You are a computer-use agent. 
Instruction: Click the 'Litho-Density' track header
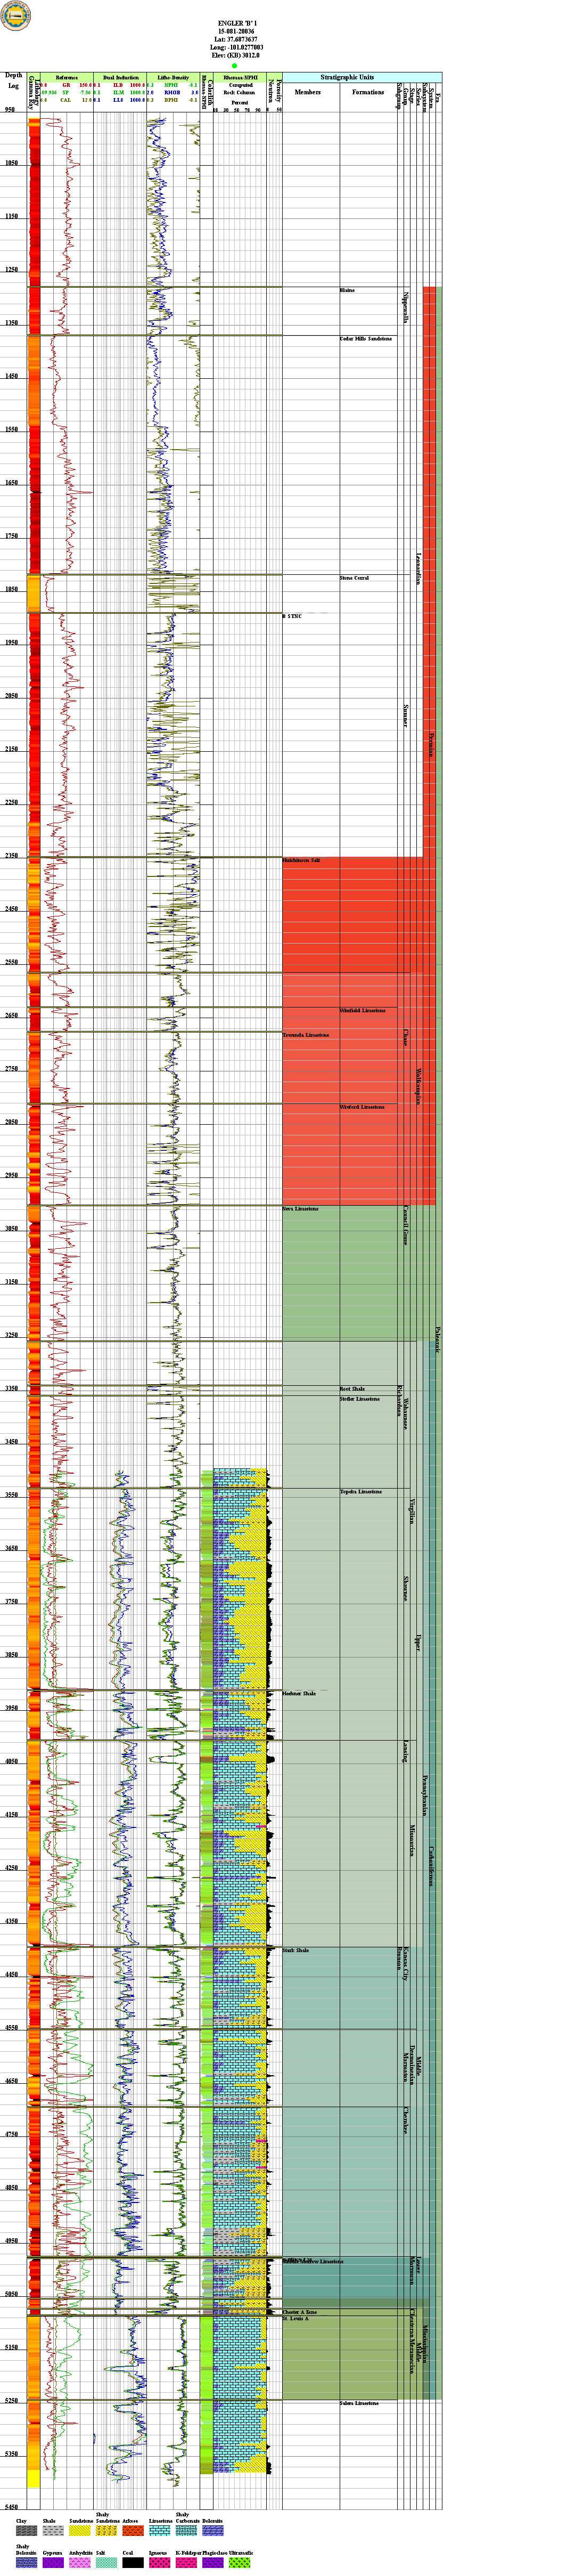[x=173, y=77]
